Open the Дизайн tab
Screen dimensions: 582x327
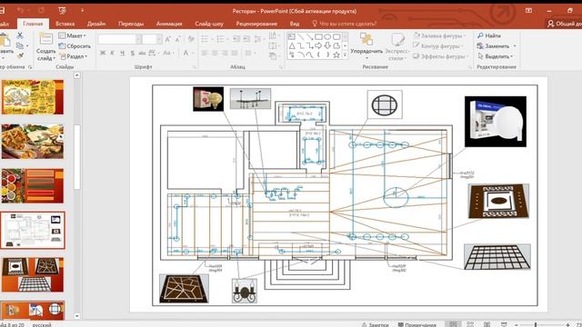[x=96, y=24]
